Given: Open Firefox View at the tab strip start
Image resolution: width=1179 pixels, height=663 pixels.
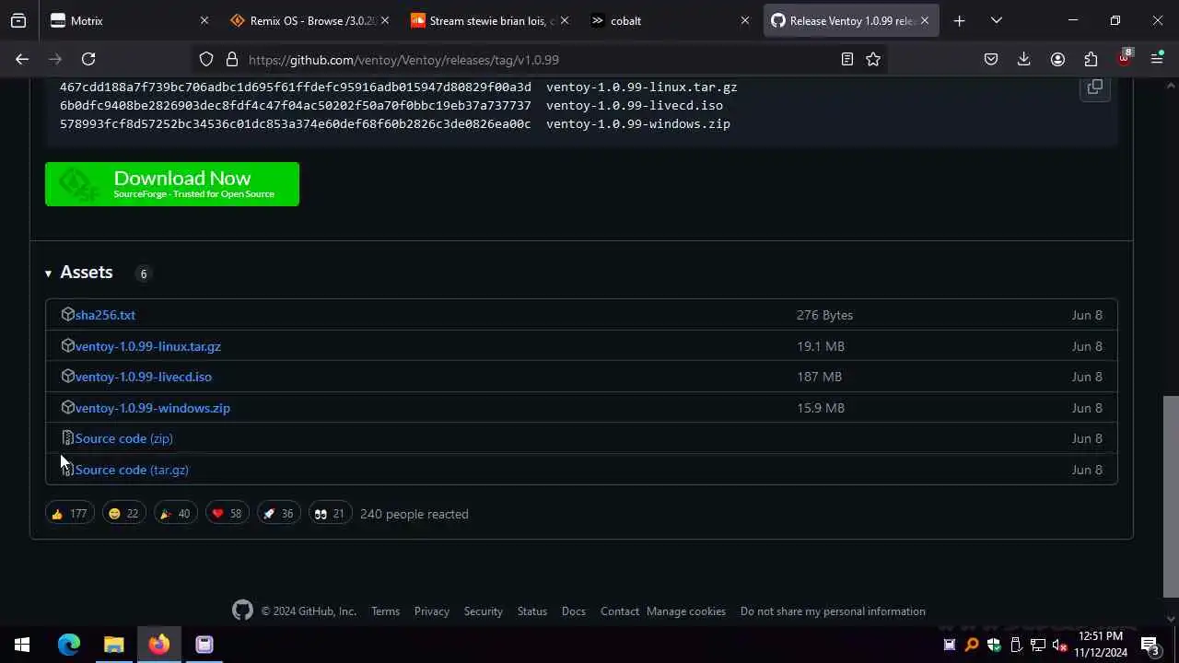Looking at the screenshot, I should pyautogui.click(x=18, y=20).
